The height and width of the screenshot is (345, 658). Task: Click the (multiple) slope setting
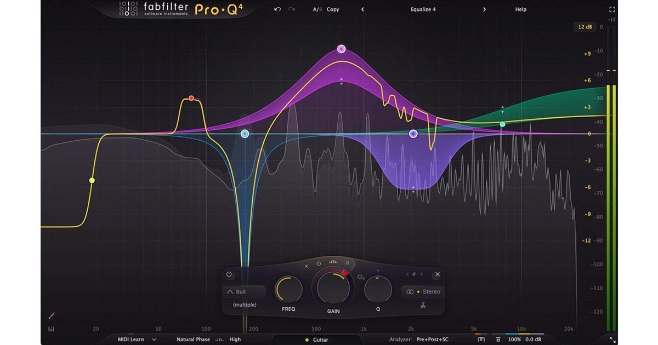(245, 304)
